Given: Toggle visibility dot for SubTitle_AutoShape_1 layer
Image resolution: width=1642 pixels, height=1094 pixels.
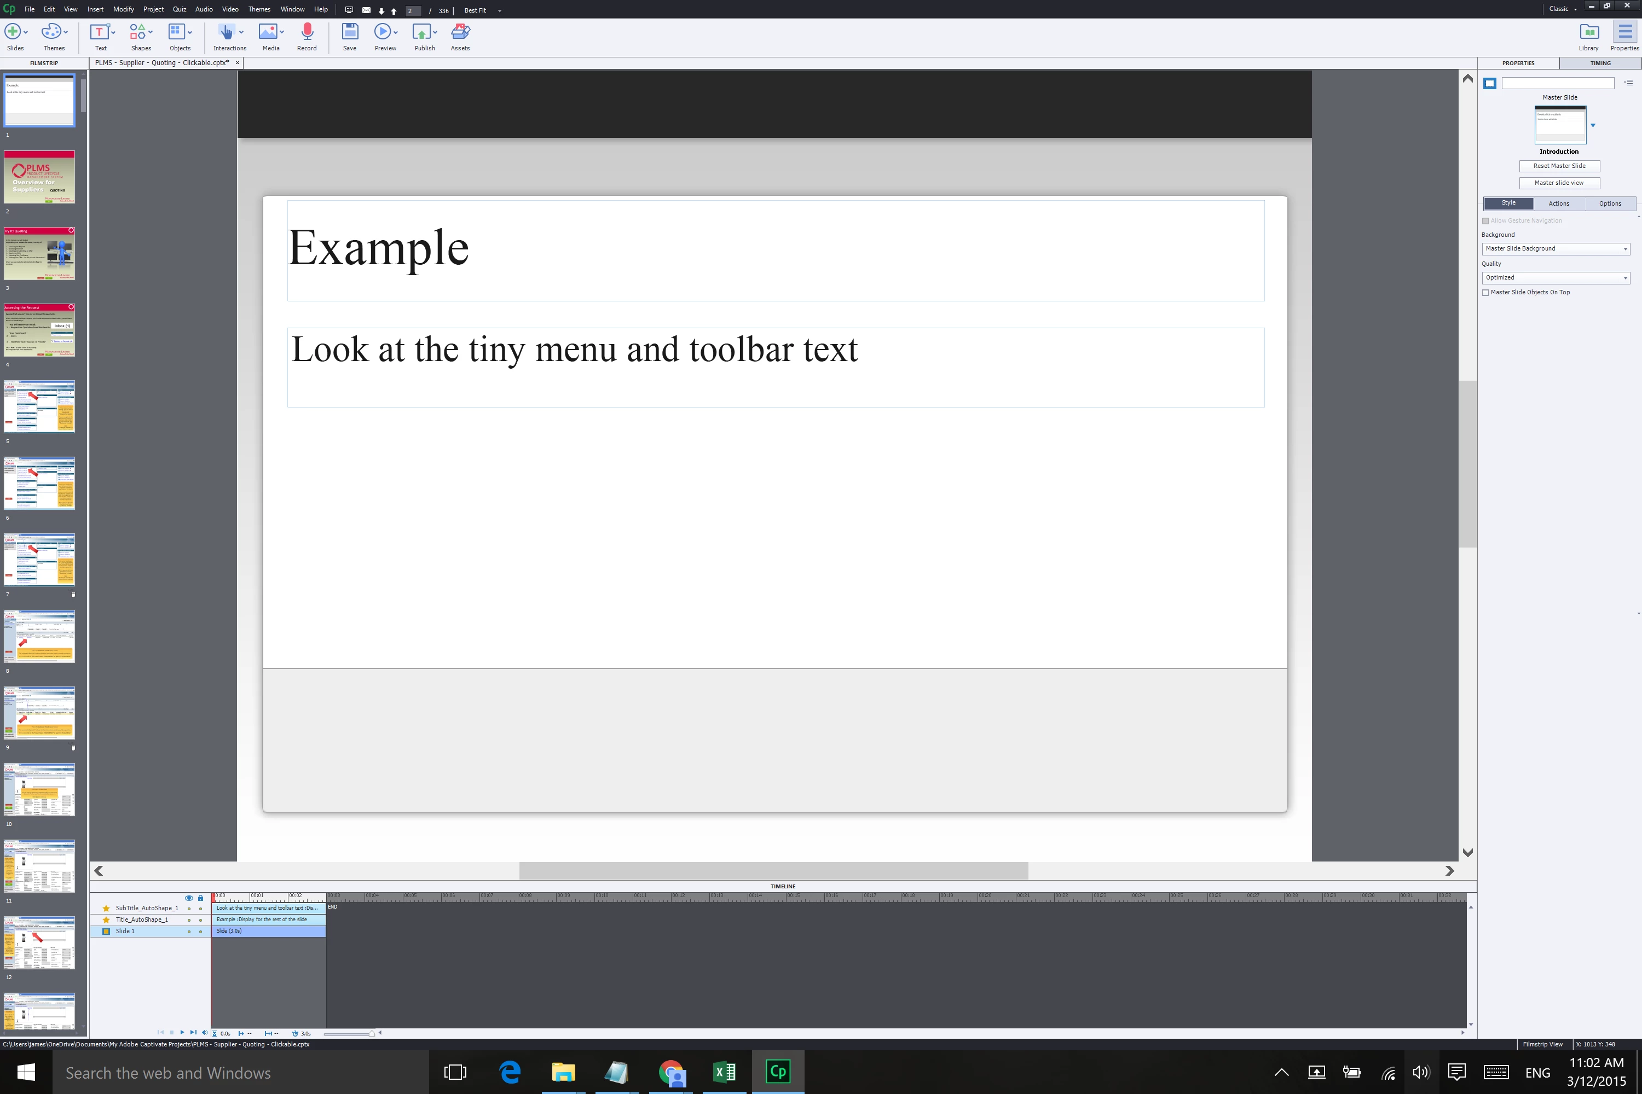Looking at the screenshot, I should click(x=188, y=909).
